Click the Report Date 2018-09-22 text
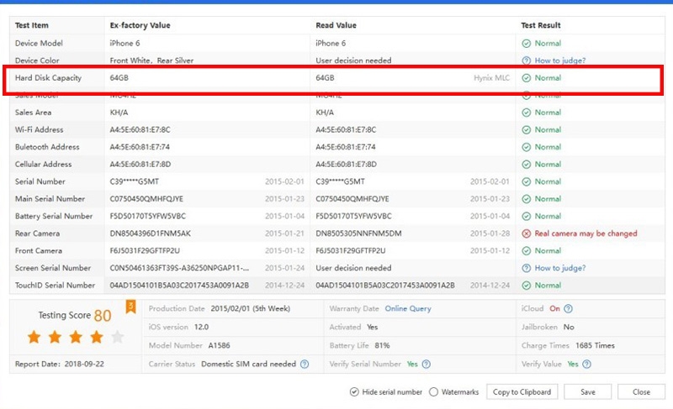 (x=59, y=364)
